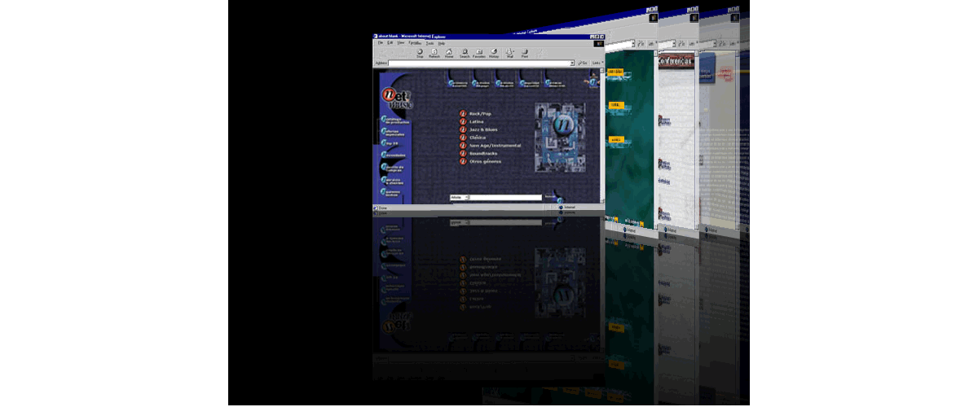The height and width of the screenshot is (407, 978).
Task: Expand the Links toolbar section
Action: tap(597, 63)
